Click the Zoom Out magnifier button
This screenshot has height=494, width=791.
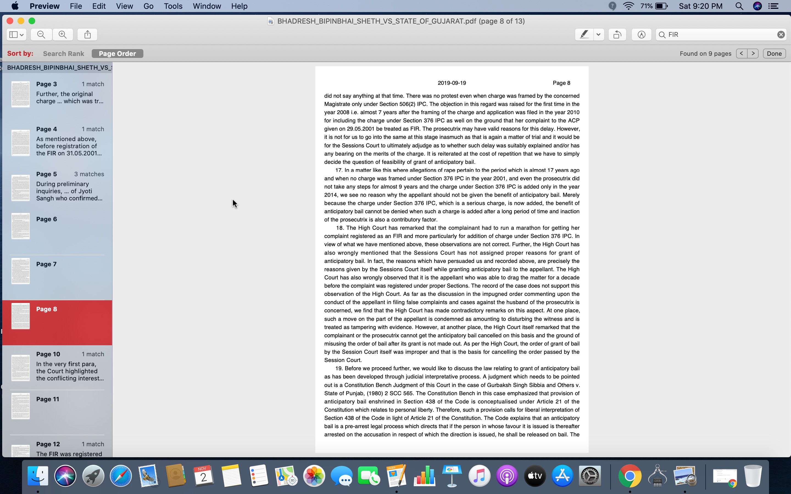(41, 35)
